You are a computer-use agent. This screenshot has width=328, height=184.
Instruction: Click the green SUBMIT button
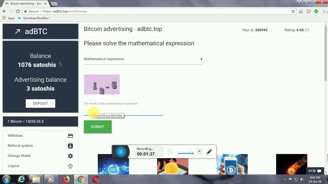click(98, 127)
